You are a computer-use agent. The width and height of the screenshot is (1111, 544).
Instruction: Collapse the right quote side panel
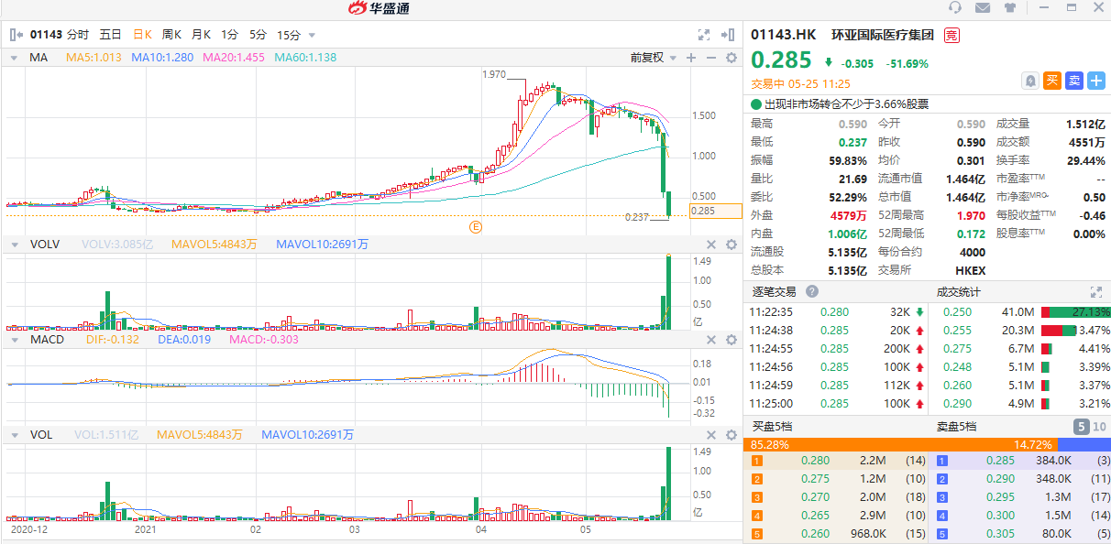tap(730, 35)
